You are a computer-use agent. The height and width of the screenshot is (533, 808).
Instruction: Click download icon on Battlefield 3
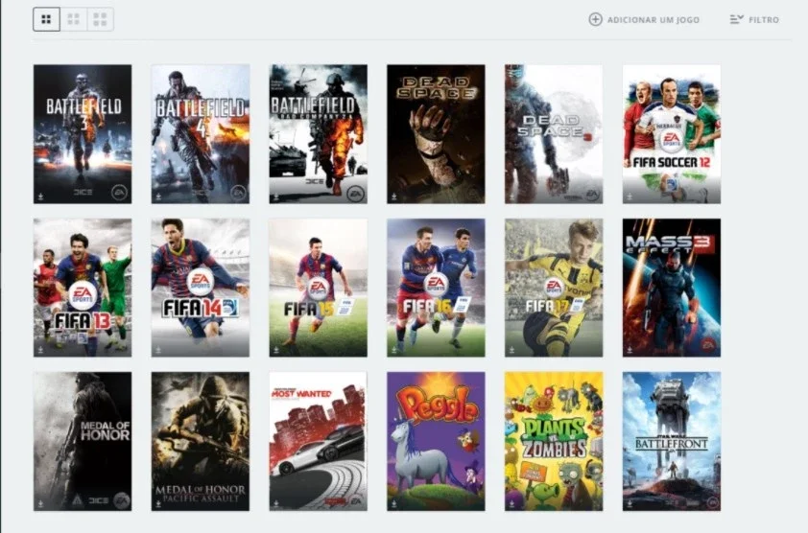pos(40,197)
